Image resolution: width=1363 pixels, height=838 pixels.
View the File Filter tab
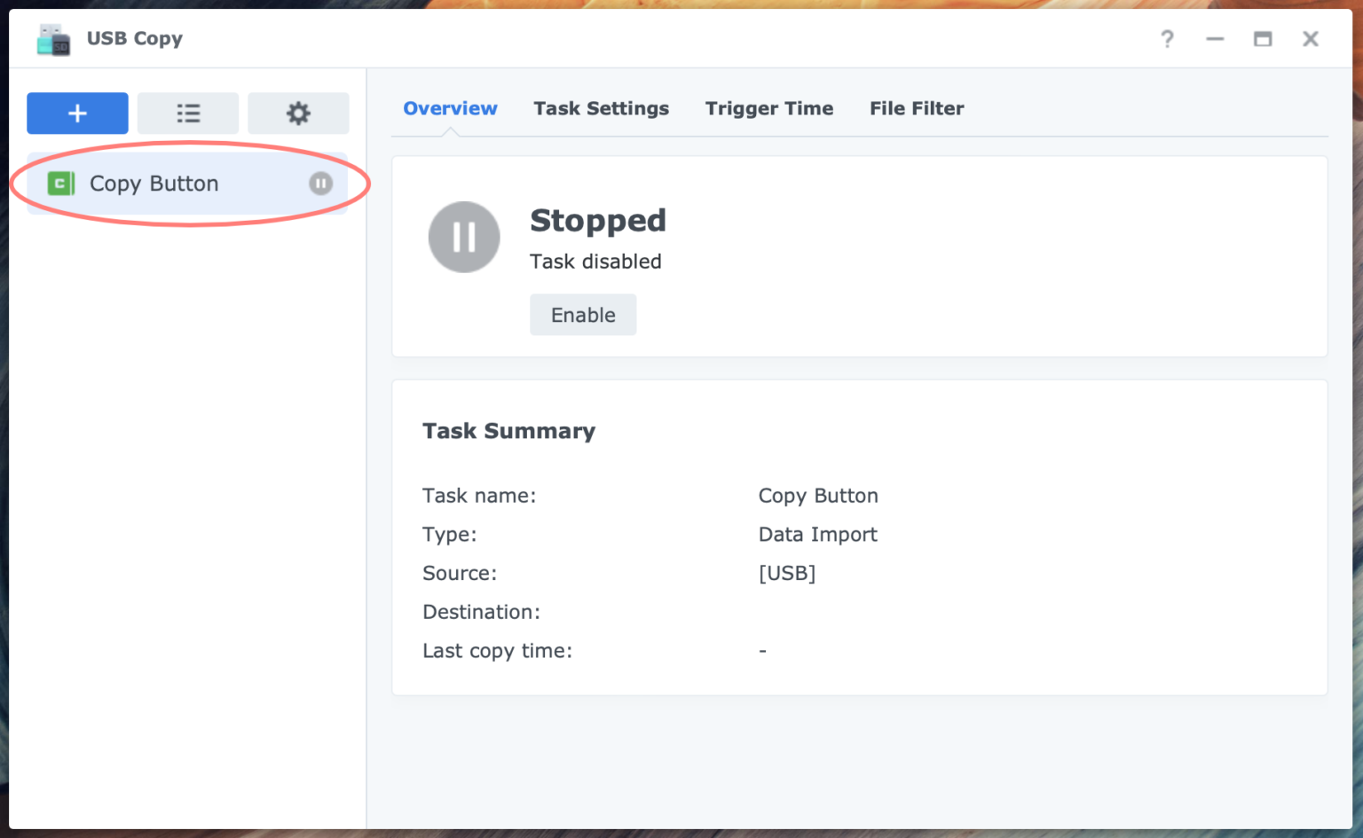(917, 108)
